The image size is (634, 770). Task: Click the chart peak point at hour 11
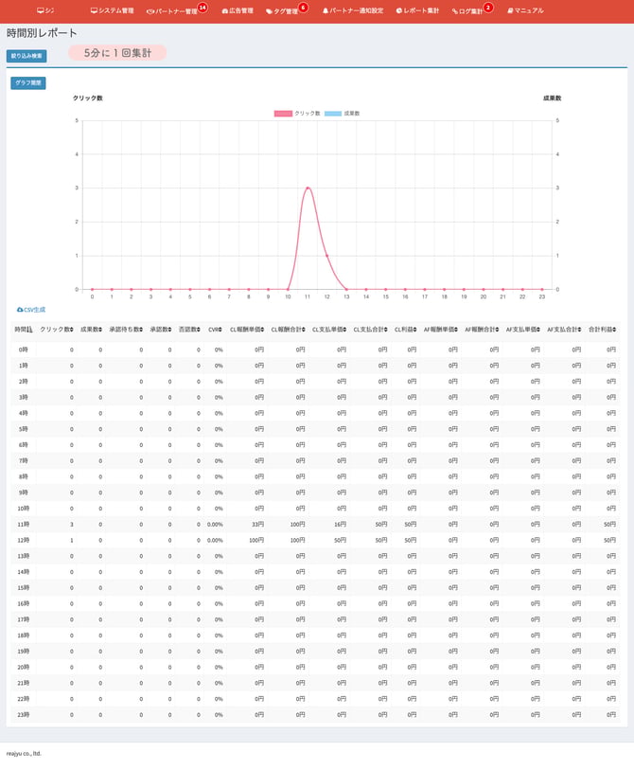(x=308, y=188)
